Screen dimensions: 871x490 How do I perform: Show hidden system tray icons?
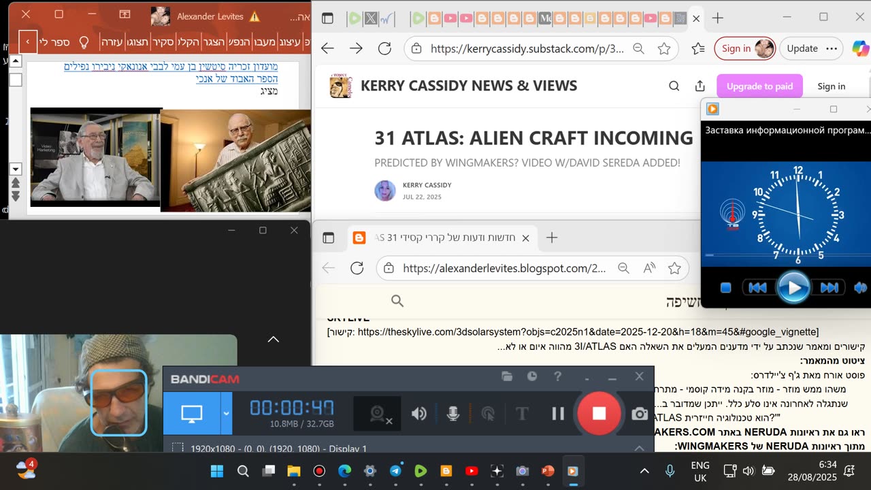click(644, 471)
